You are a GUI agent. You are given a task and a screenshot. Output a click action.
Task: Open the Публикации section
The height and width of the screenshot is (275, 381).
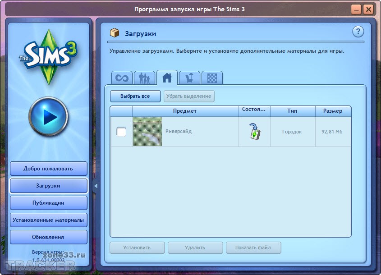tap(48, 203)
